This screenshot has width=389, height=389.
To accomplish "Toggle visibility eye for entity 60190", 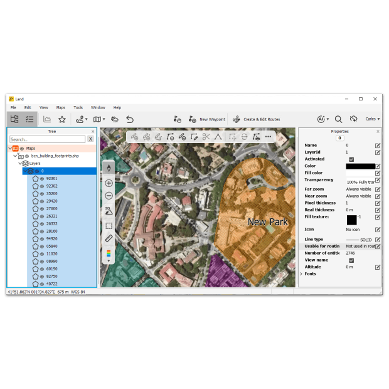I will point(42,269).
